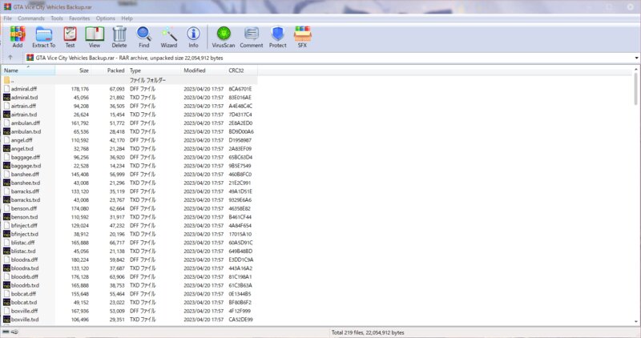This screenshot has height=338, width=641.
Task: Click the Add toolbar icon
Action: coord(18,37)
